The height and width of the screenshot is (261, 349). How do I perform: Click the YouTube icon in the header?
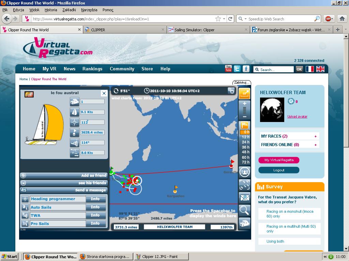tap(228, 69)
